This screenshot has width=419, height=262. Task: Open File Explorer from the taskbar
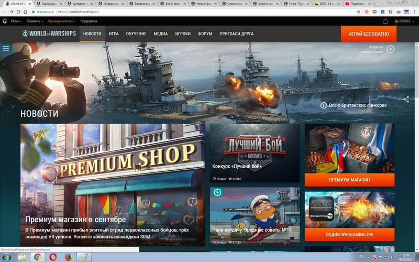[22, 257]
